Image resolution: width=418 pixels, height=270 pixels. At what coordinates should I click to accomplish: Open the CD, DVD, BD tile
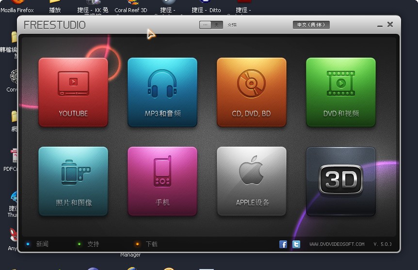(251, 92)
